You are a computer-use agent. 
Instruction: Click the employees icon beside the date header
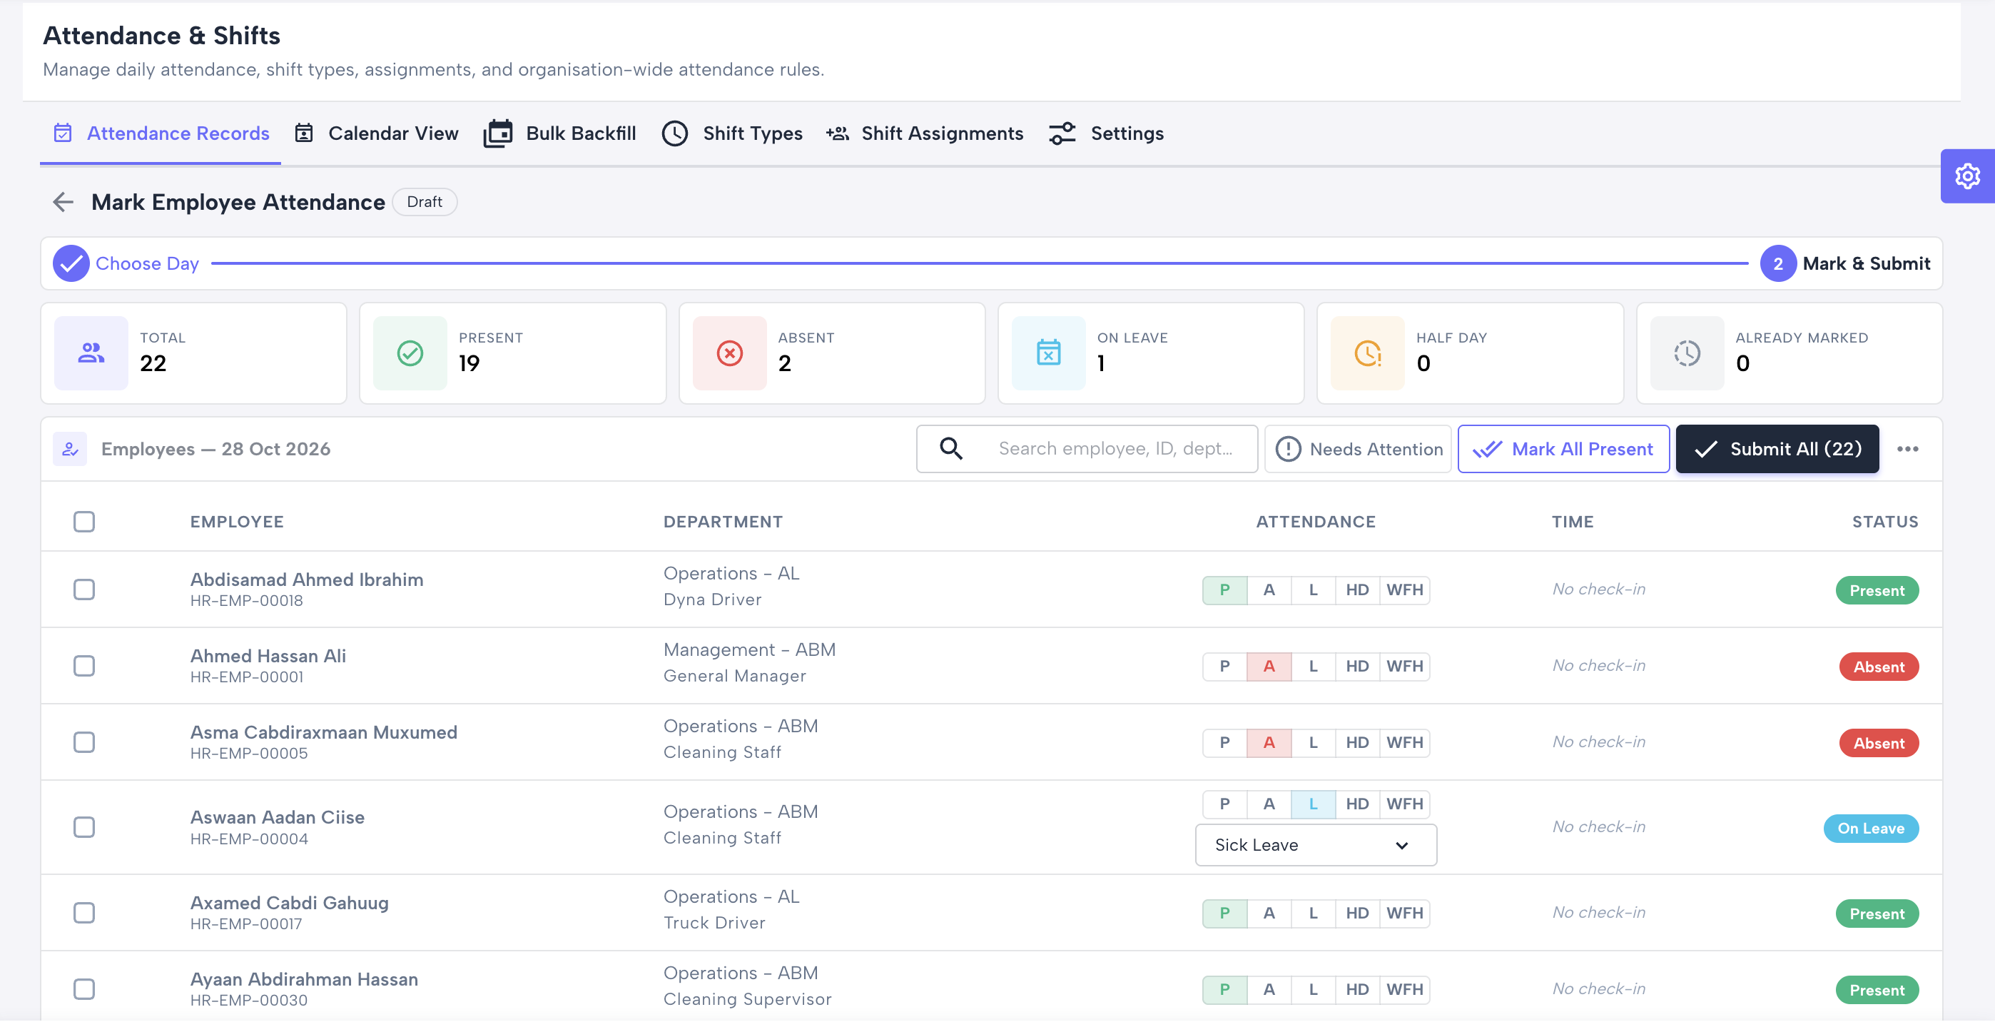click(x=70, y=450)
